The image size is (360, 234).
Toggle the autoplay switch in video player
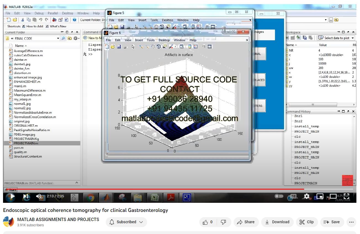tap(279, 196)
